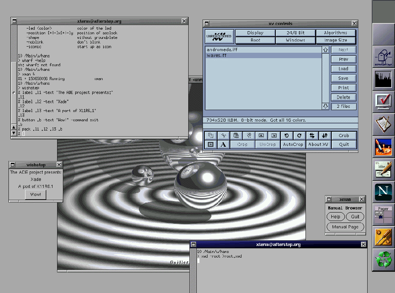Screen dimensions: 395x293
Task: Open the 24/8 Bit menu
Action: pos(295,33)
